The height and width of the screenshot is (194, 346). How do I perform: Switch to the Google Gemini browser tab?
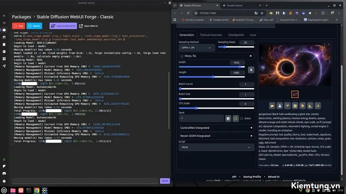point(242,5)
